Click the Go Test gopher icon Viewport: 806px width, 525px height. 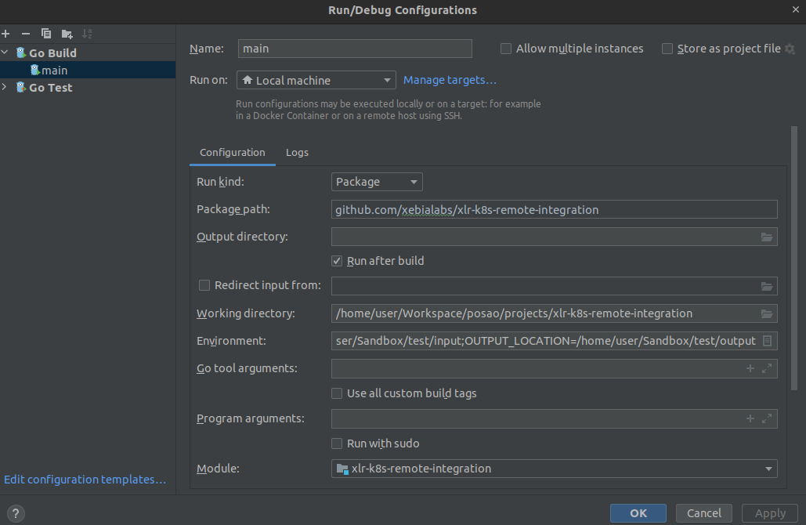[x=21, y=88]
